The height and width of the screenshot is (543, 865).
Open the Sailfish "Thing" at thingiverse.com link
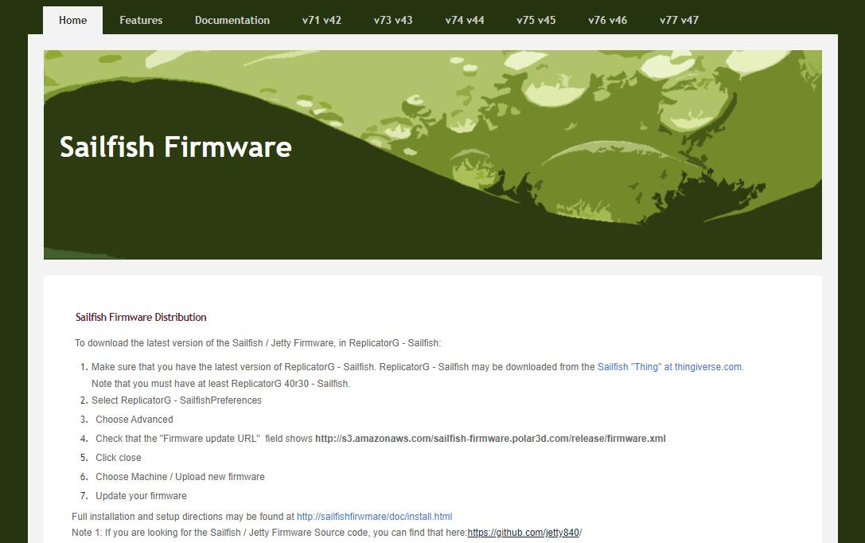(x=670, y=367)
